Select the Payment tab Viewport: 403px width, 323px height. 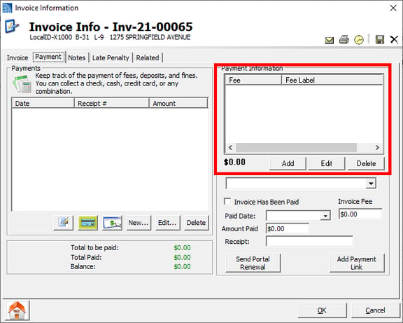(48, 57)
